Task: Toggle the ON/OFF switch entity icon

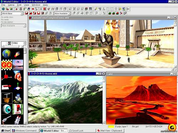Action: pos(18,109)
